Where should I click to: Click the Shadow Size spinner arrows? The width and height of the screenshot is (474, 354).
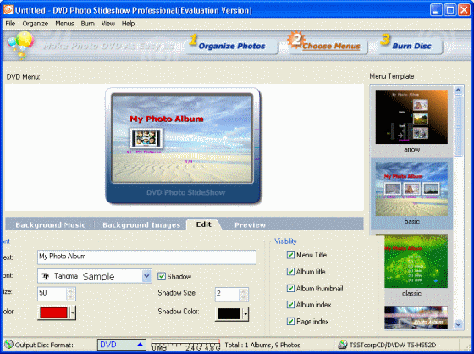click(x=244, y=294)
